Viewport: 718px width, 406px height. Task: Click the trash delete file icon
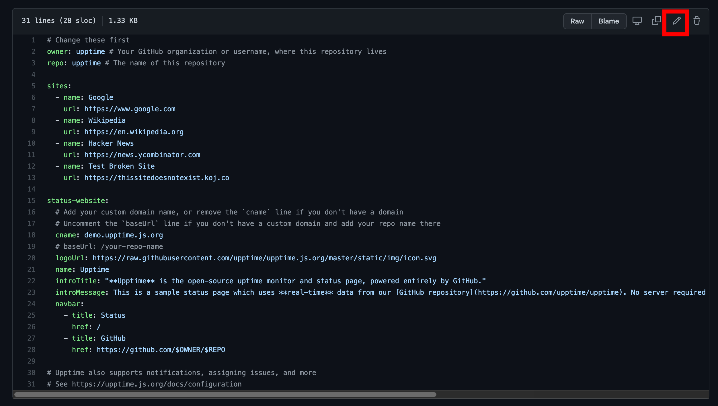point(697,21)
